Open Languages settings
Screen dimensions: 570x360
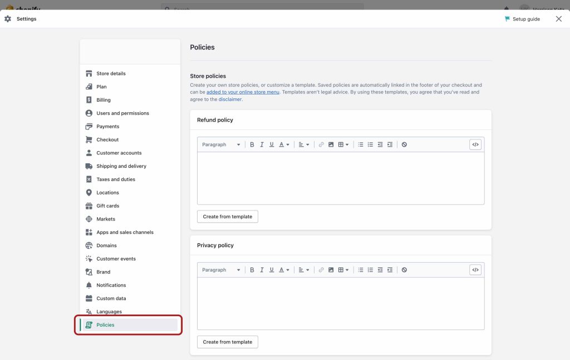[x=130, y=312]
